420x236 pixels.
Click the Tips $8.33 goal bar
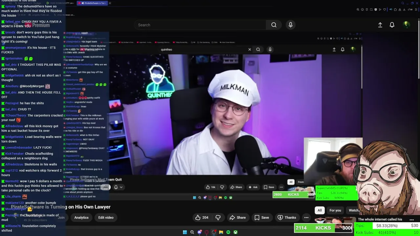coord(388,226)
